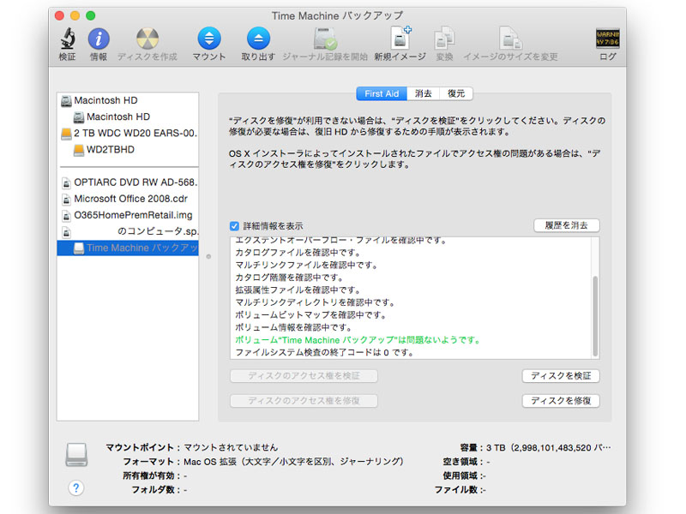Select Microsoft Office 2008.cdr image
Screen dimensions: 686x514
click(x=128, y=199)
